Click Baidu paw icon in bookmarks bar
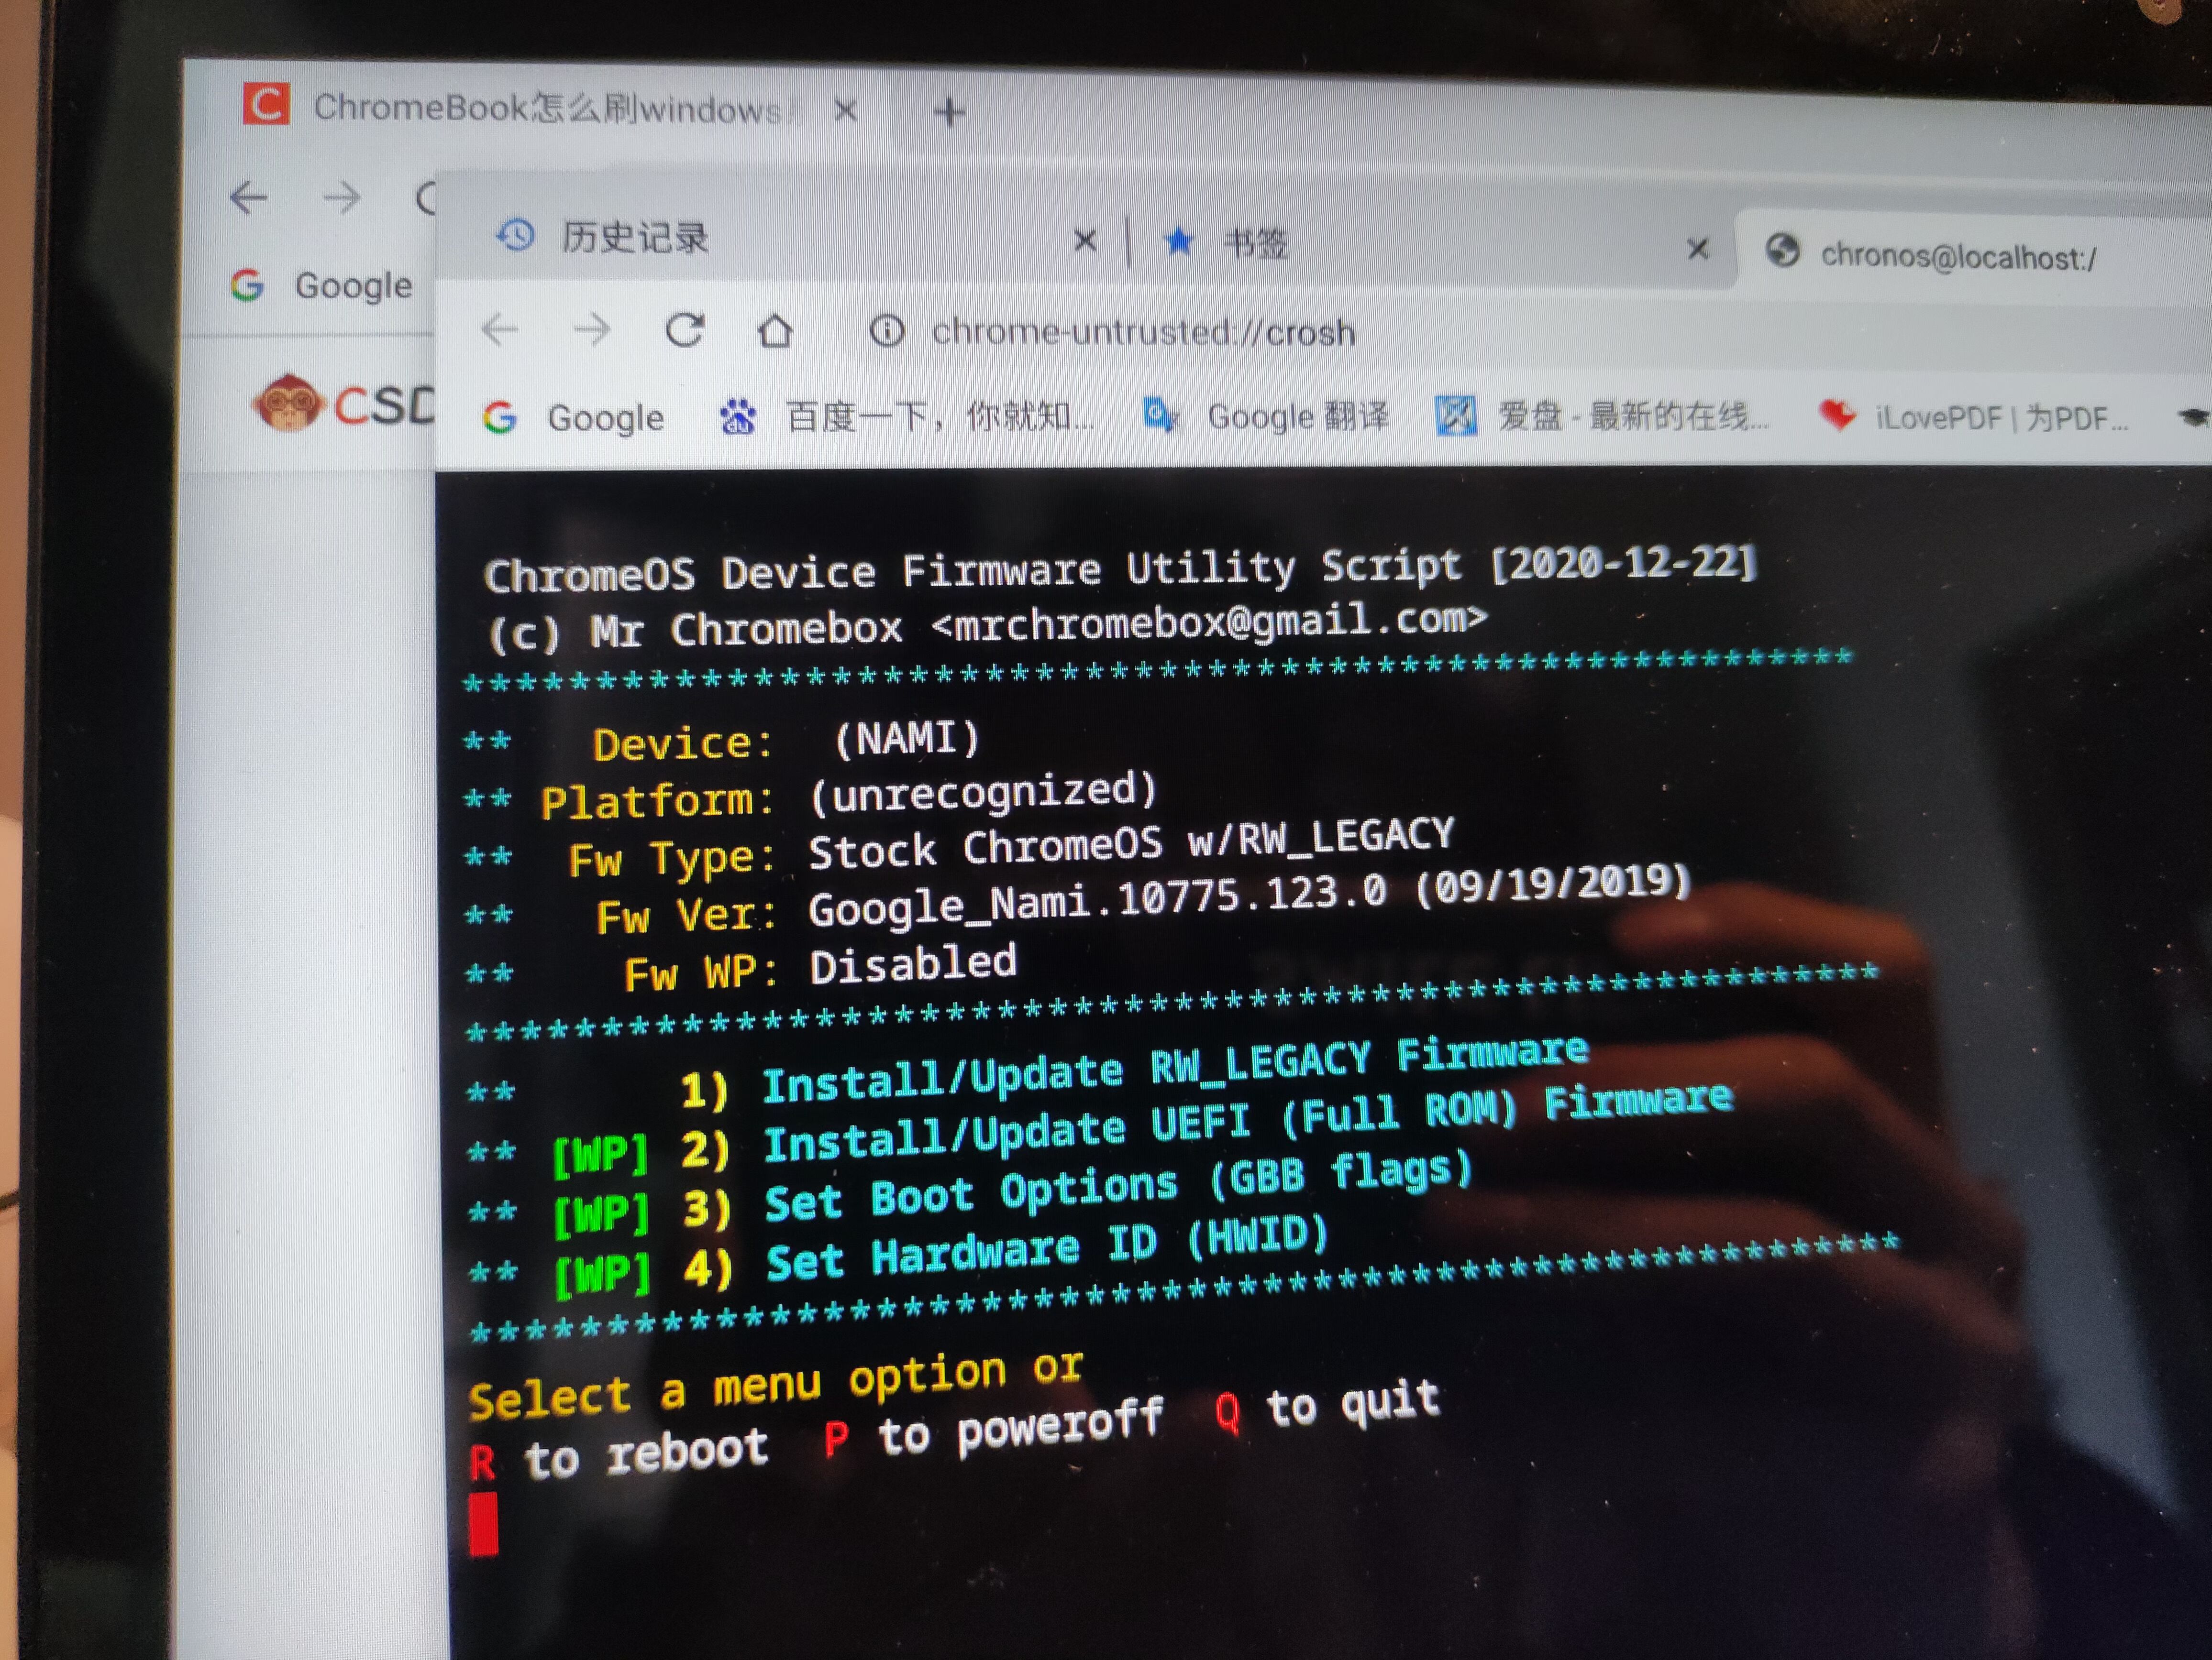This screenshot has width=2212, height=1660. 738,417
